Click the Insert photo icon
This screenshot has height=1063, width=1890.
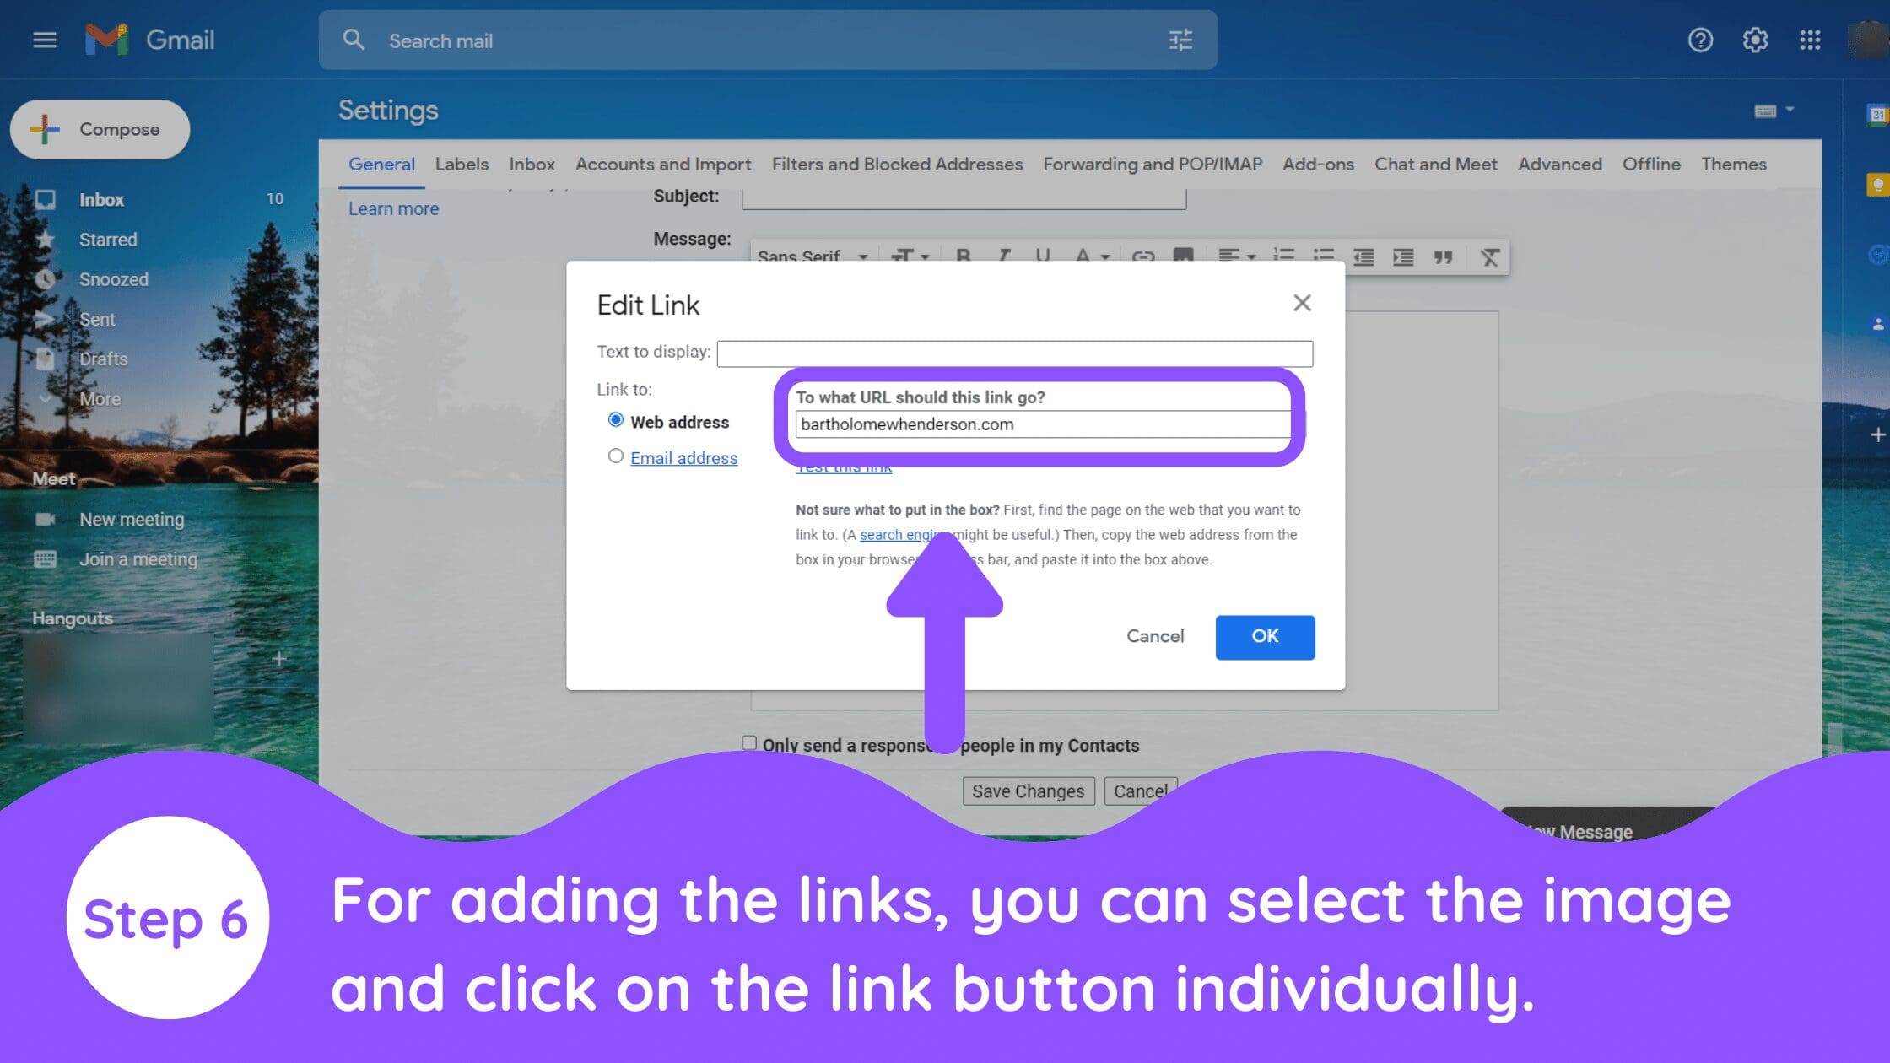[1183, 256]
